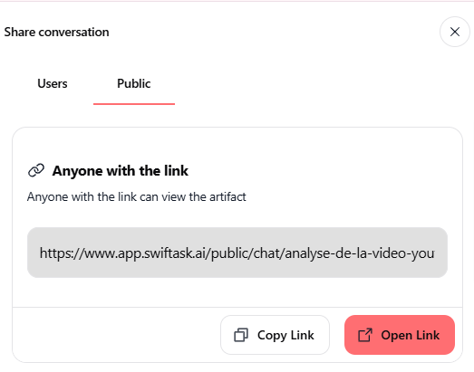The image size is (474, 372).
Task: Click the 'Share conversation' dialog title
Action: [56, 32]
